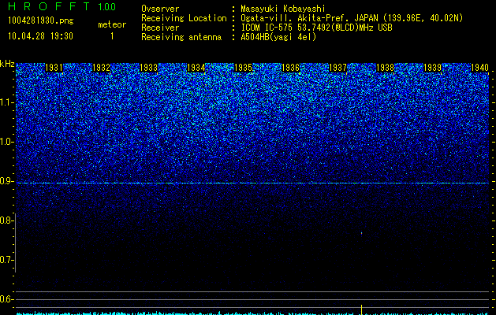The image size is (496, 315).
Task: Click the Receiving Location label
Action: tap(184, 18)
